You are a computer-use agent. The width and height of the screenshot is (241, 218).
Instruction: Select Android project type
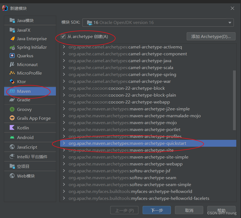pos(30,137)
